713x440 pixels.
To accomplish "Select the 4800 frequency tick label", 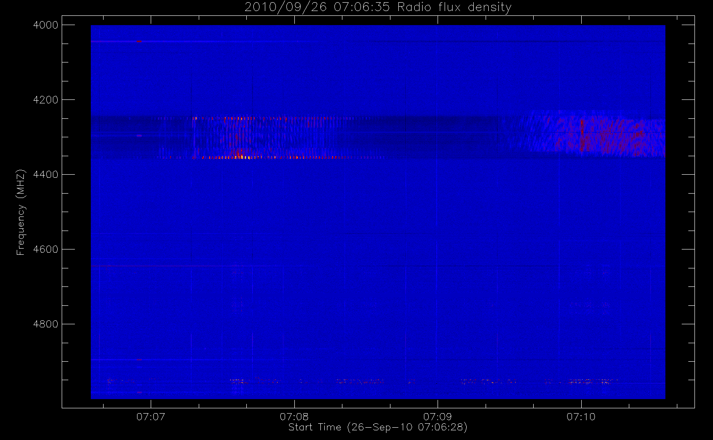I will point(46,324).
